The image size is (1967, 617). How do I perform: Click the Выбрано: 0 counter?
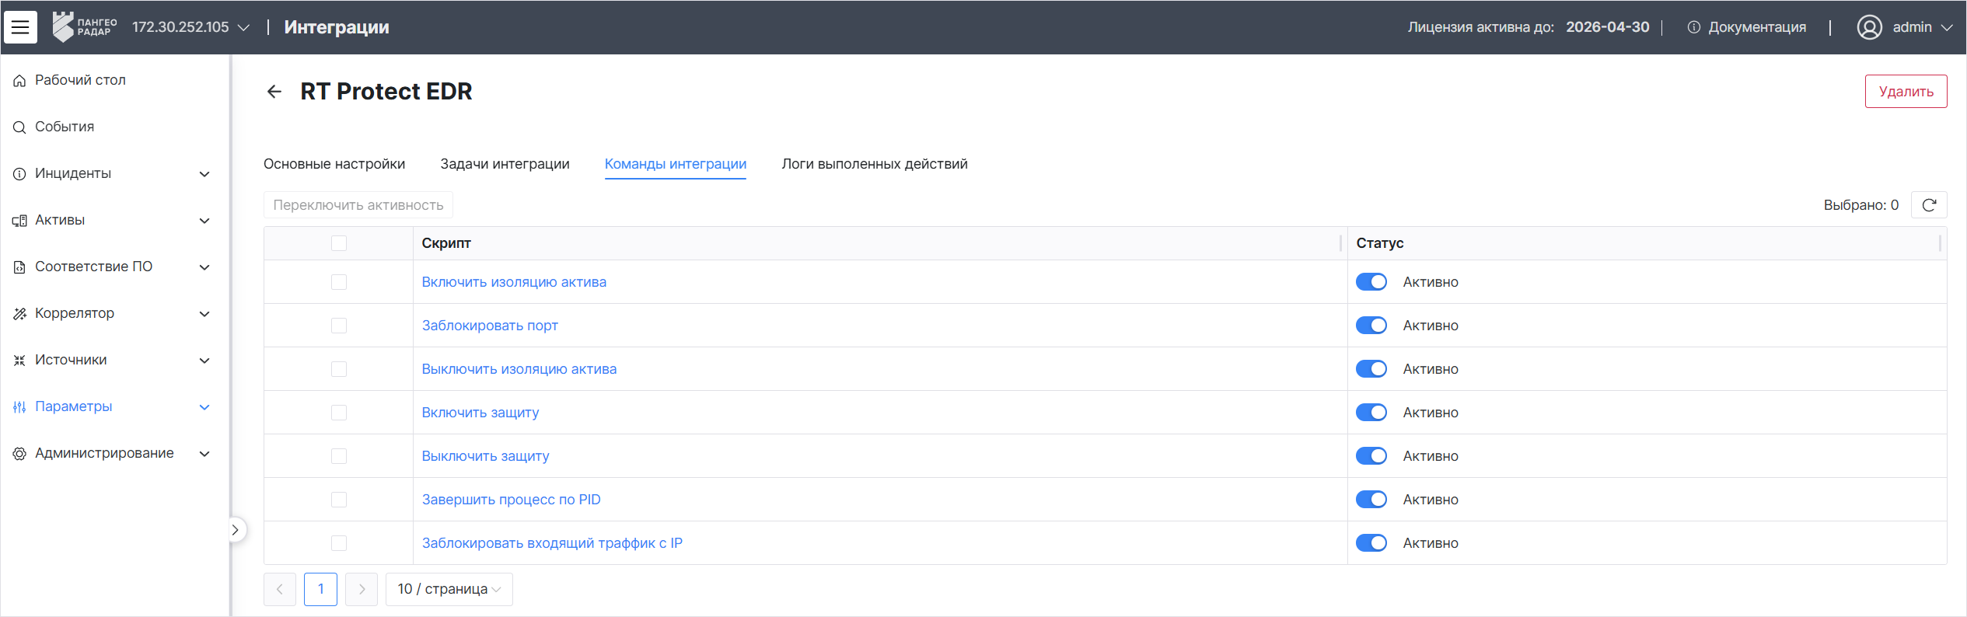pos(1861,205)
